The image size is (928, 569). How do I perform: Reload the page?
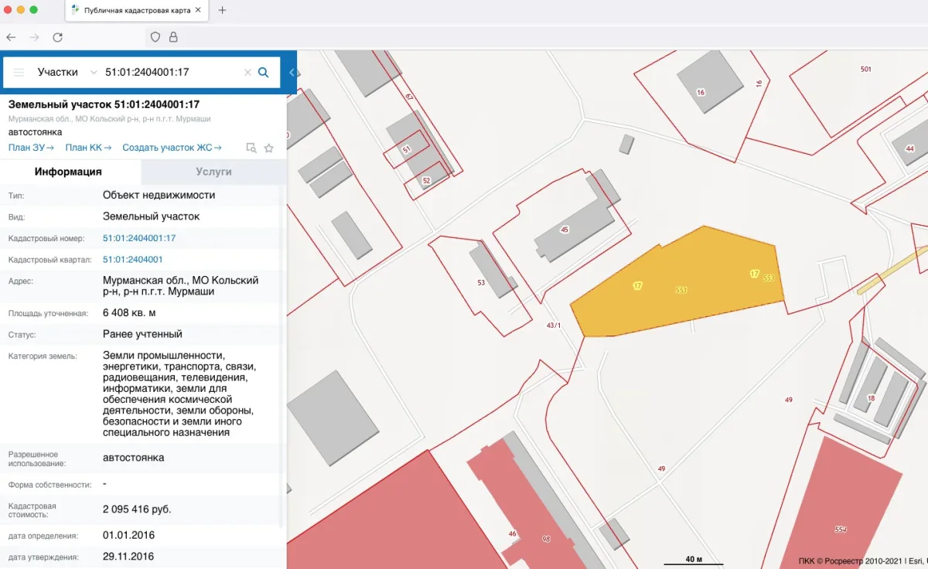(57, 36)
